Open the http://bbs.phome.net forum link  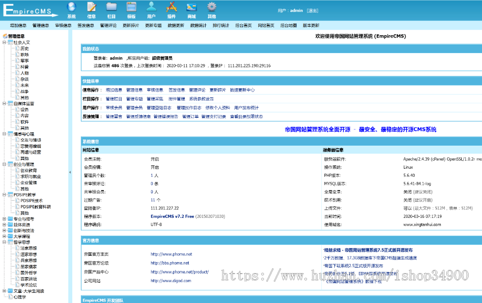[170, 263]
